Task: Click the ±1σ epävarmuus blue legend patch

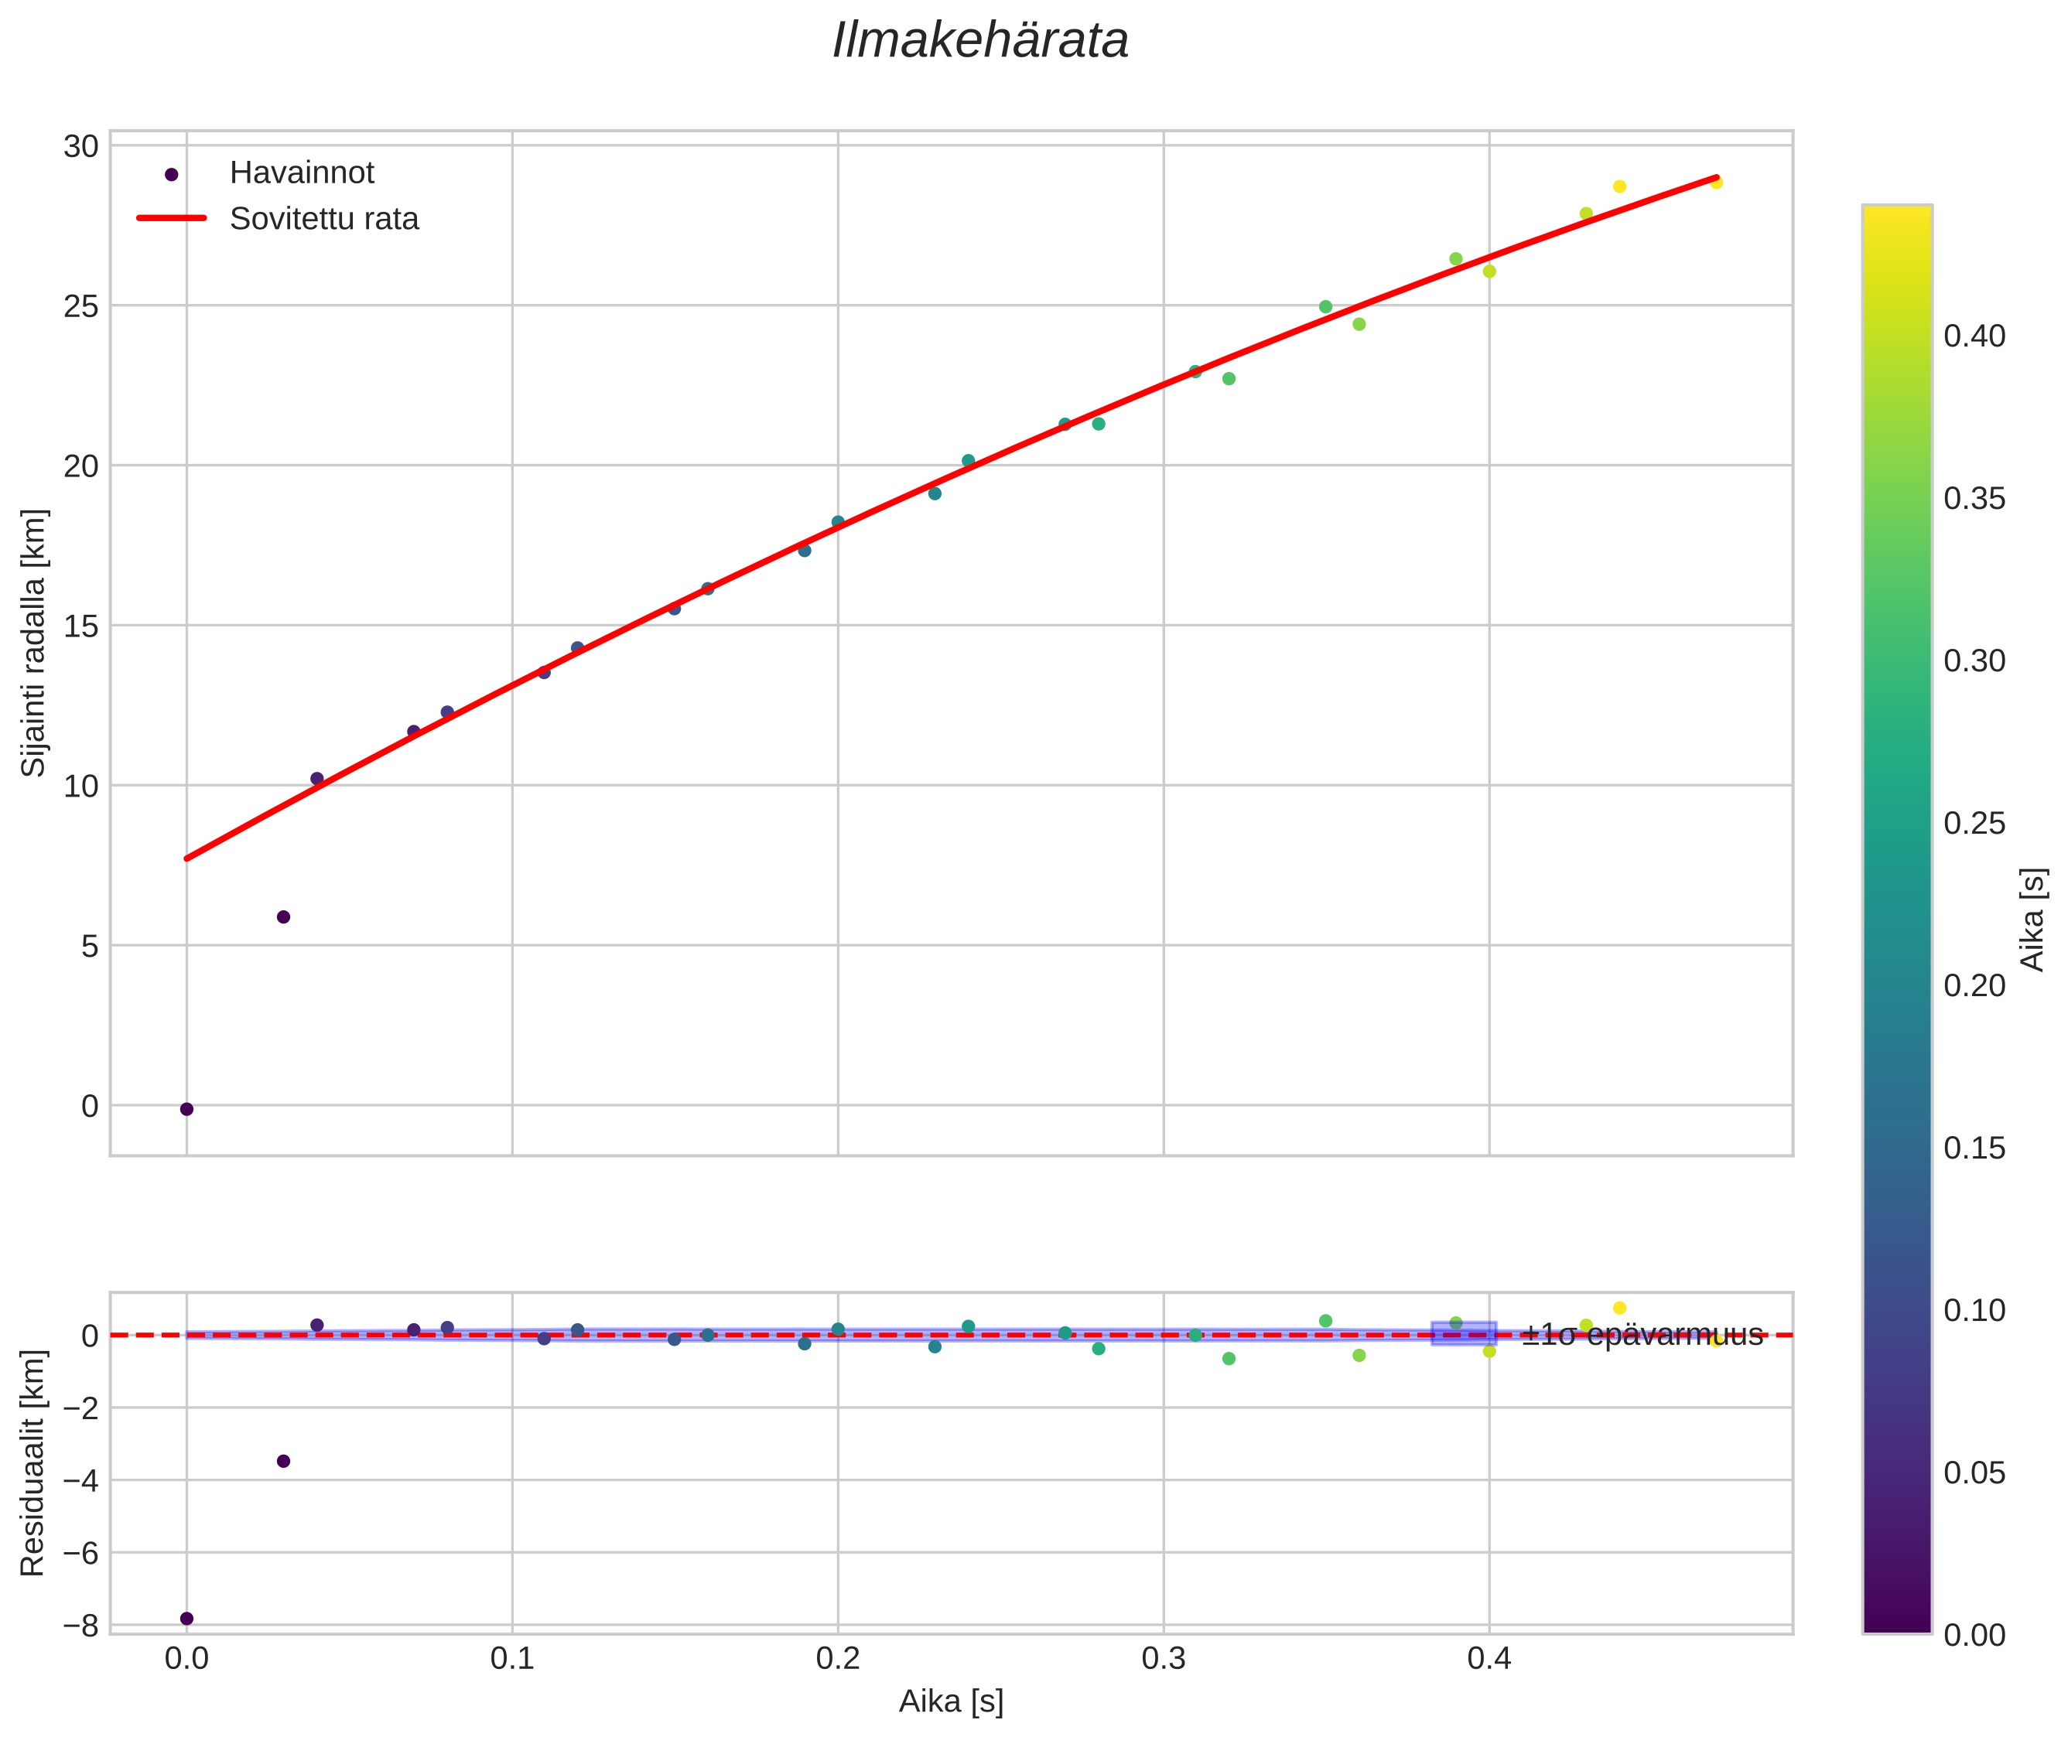Action: [x=1463, y=1333]
